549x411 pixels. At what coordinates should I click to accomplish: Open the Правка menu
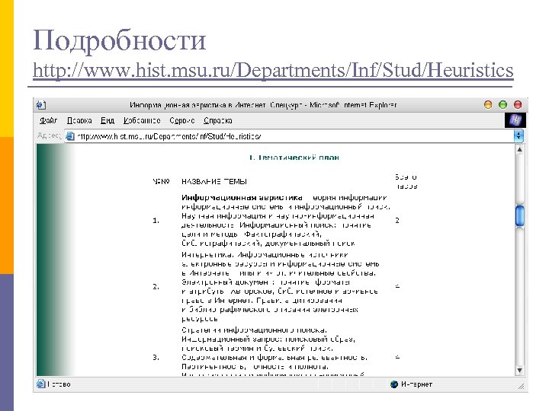[79, 120]
